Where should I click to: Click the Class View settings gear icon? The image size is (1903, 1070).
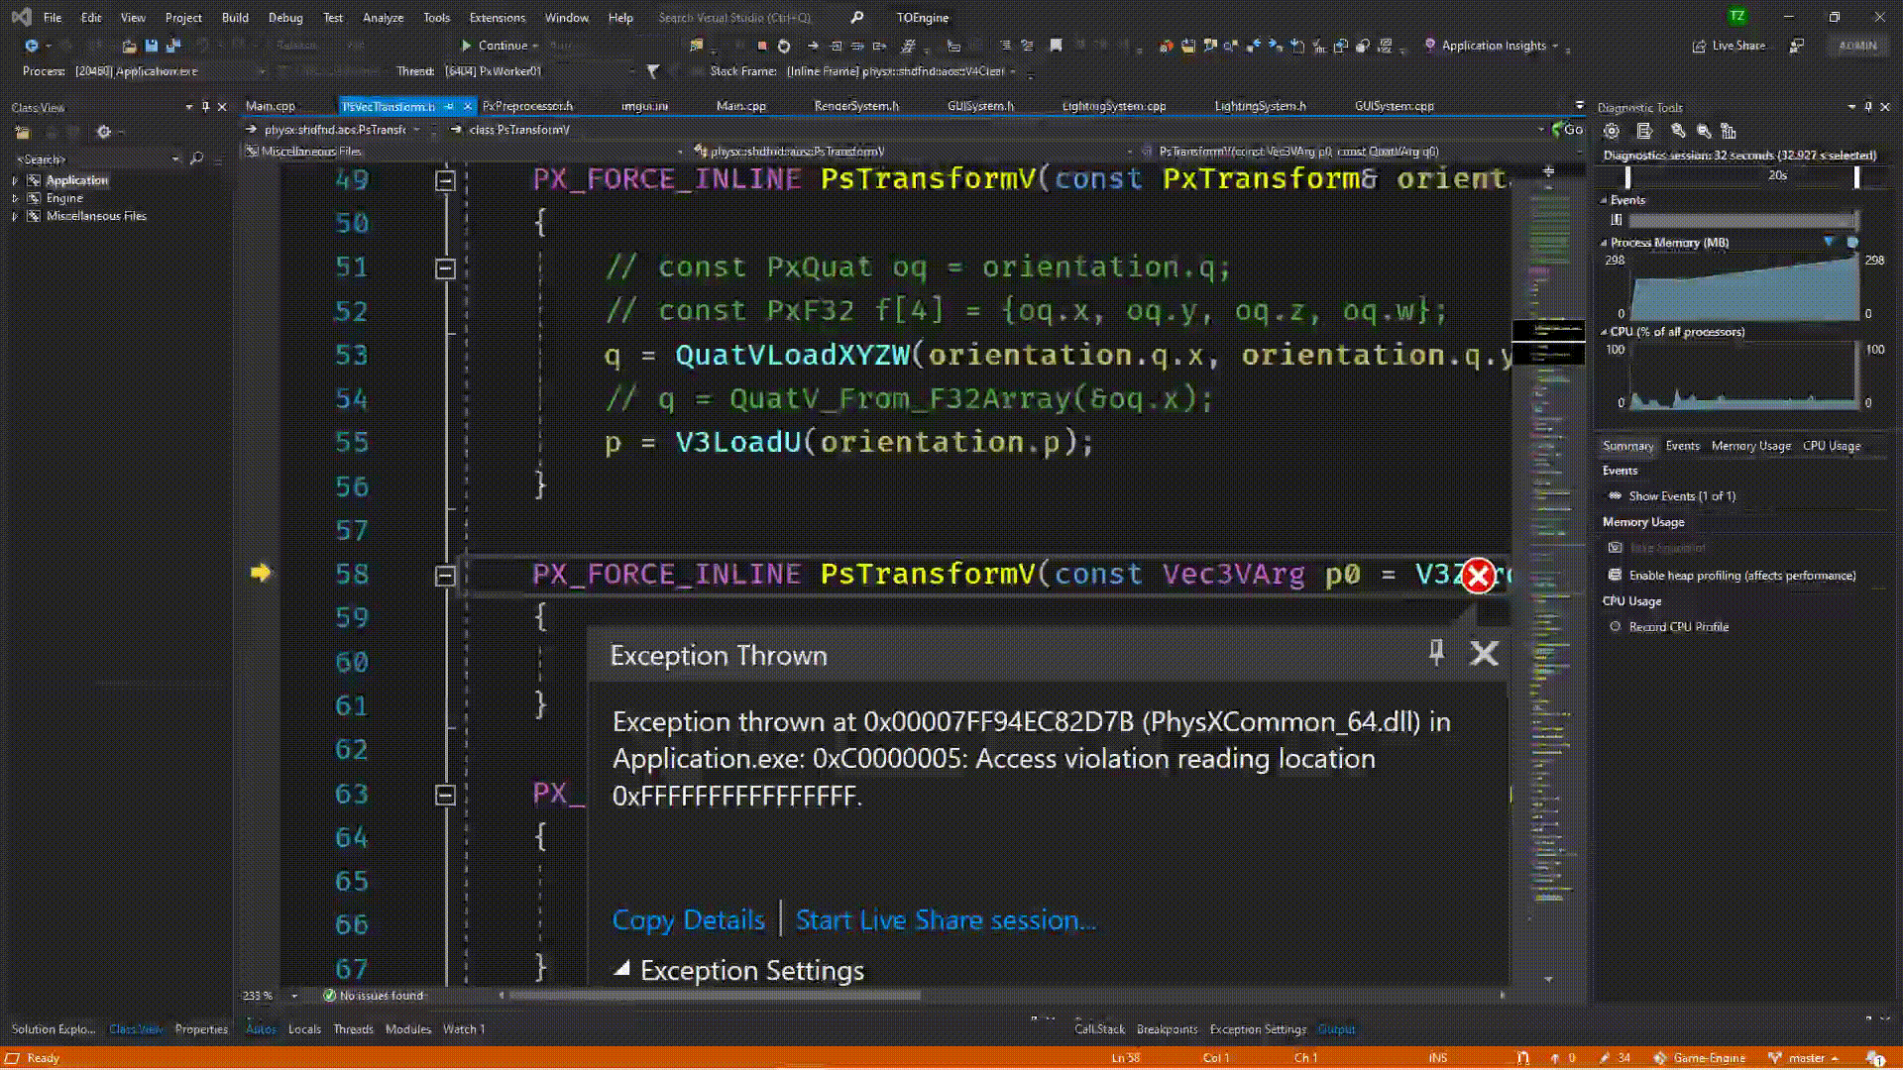click(x=103, y=132)
